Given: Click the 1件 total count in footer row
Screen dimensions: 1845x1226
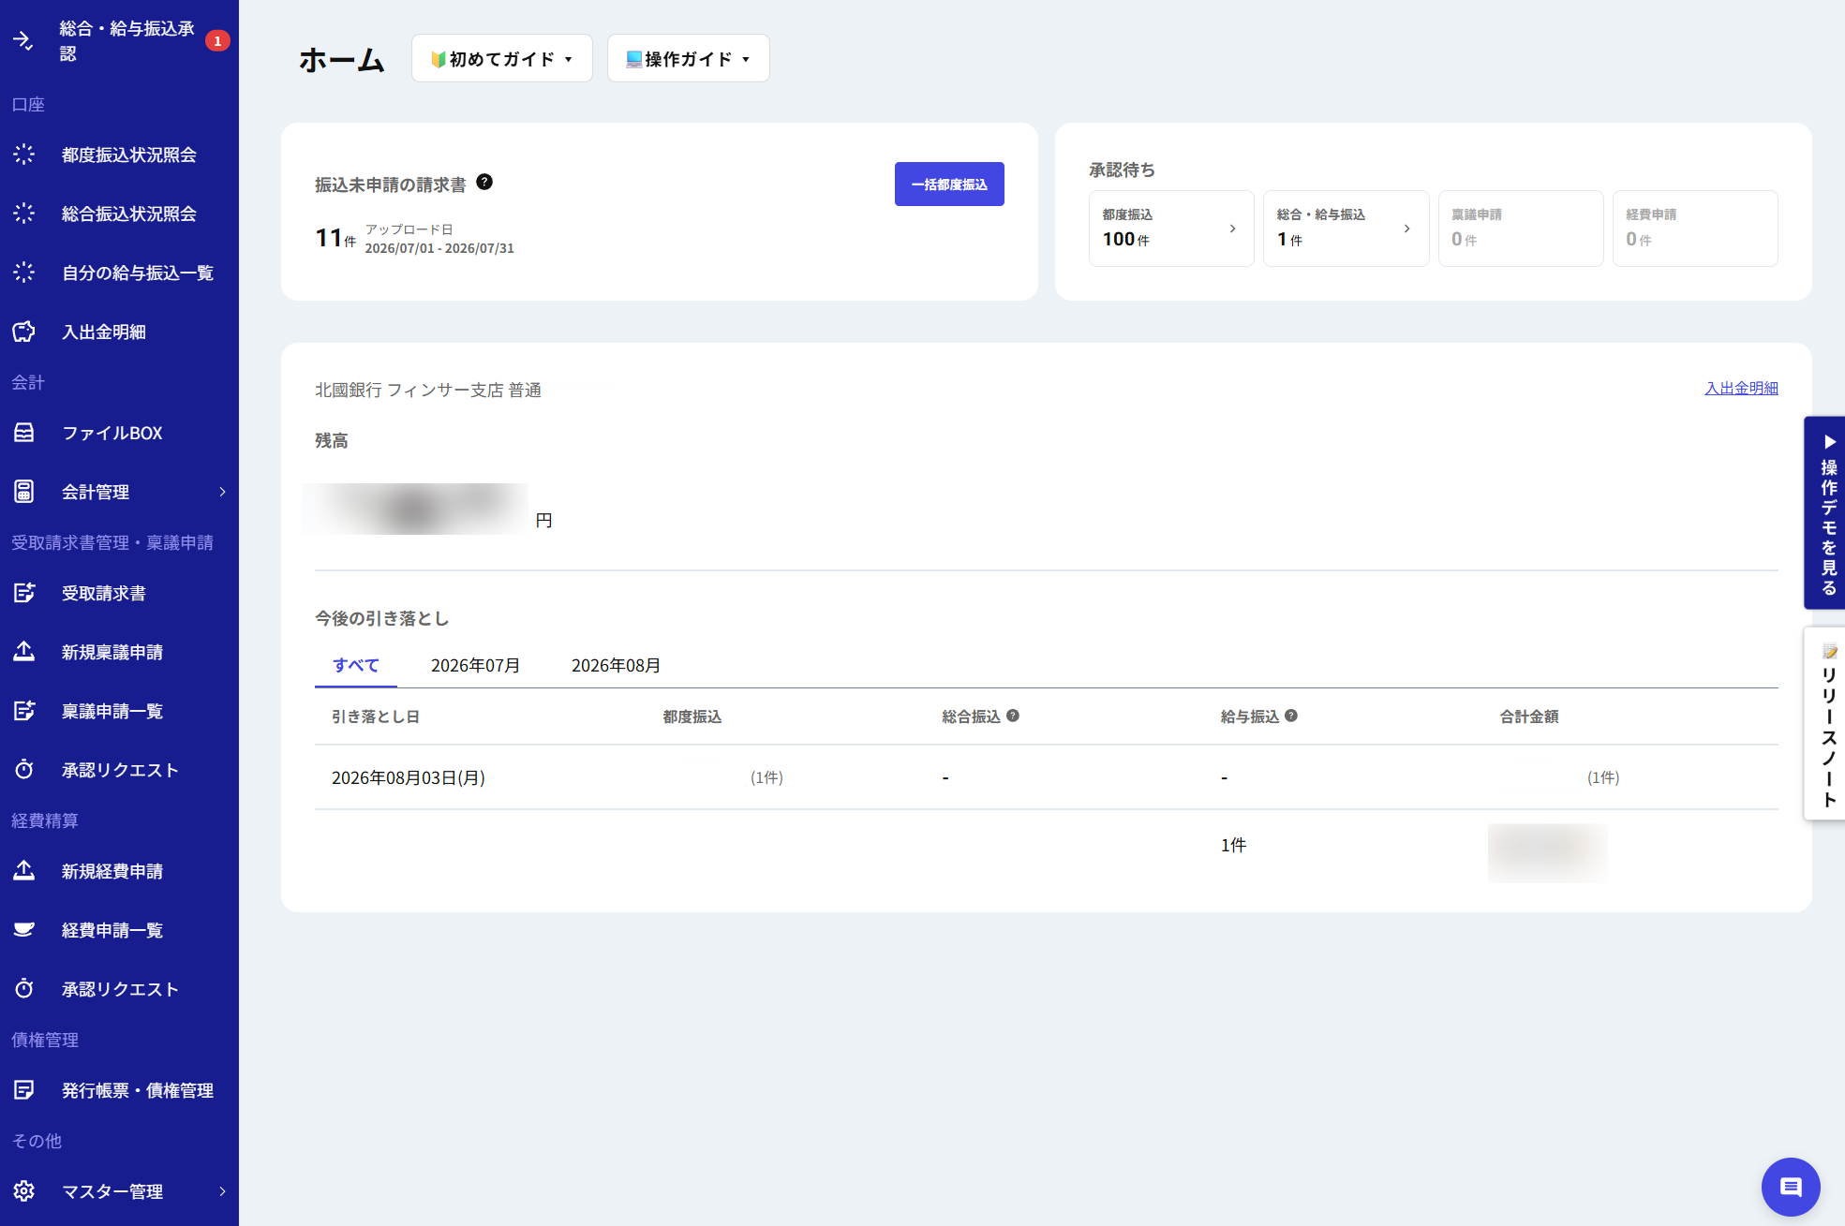Looking at the screenshot, I should pyautogui.click(x=1233, y=845).
